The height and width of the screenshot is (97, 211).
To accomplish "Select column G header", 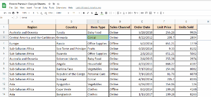I will [186, 22].
